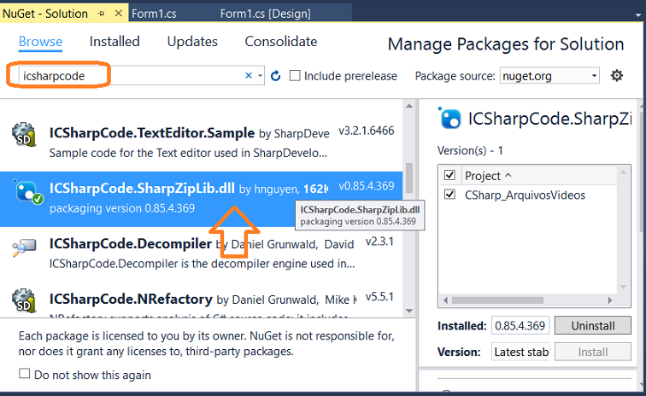Click the ICSharpCode.Decompiler package icon
The image size is (646, 396).
click(x=24, y=247)
